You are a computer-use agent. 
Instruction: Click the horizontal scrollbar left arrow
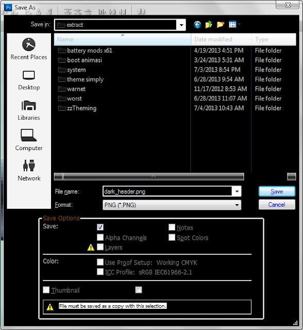[58, 176]
